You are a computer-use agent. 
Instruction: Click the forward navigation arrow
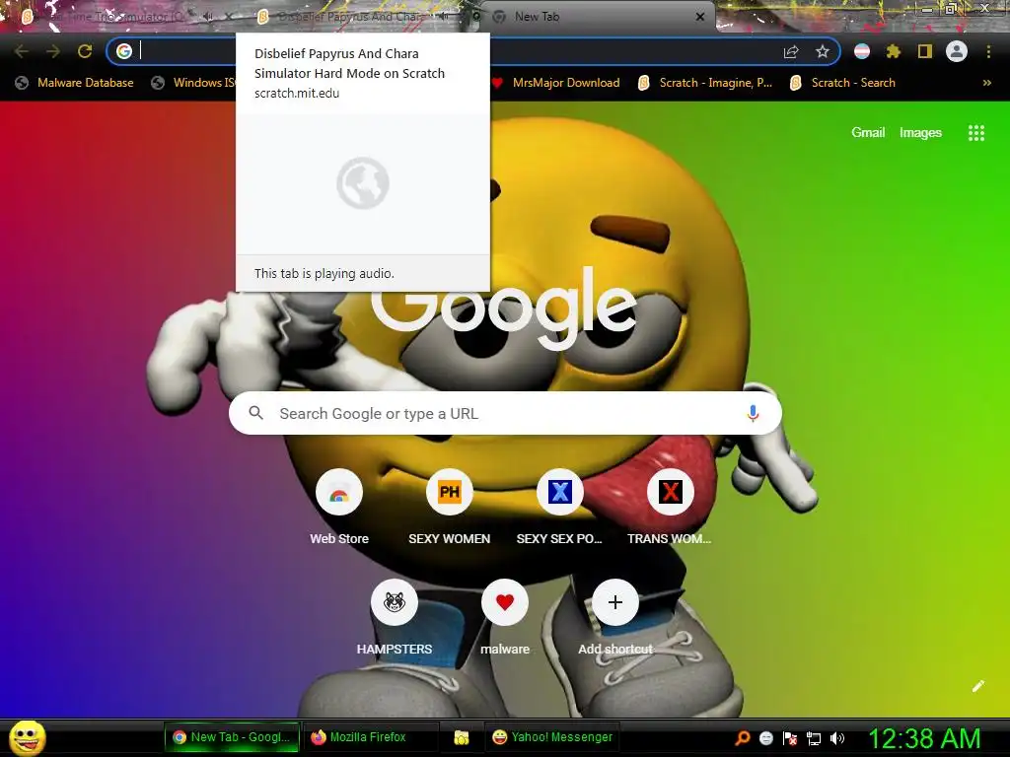53,51
